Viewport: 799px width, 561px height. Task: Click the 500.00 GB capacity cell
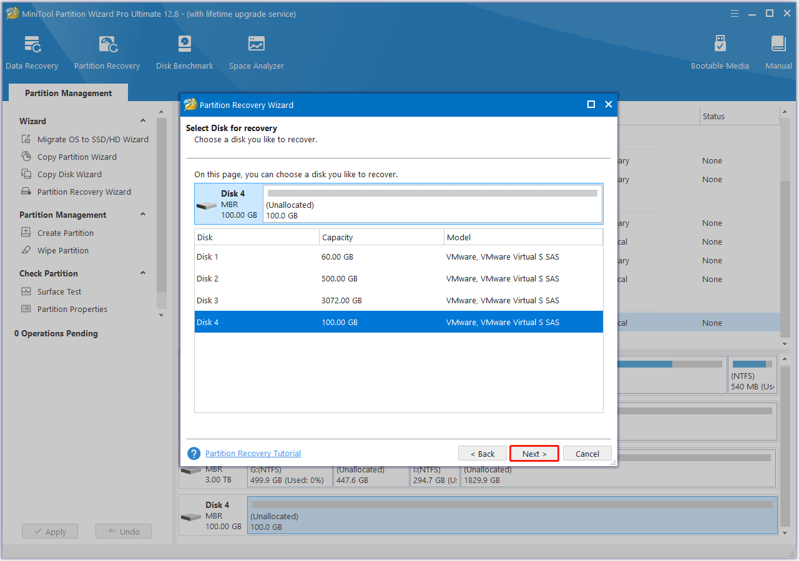[340, 278]
